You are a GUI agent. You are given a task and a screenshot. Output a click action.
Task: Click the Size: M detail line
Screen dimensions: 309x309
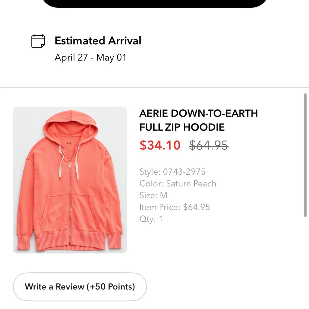point(153,195)
